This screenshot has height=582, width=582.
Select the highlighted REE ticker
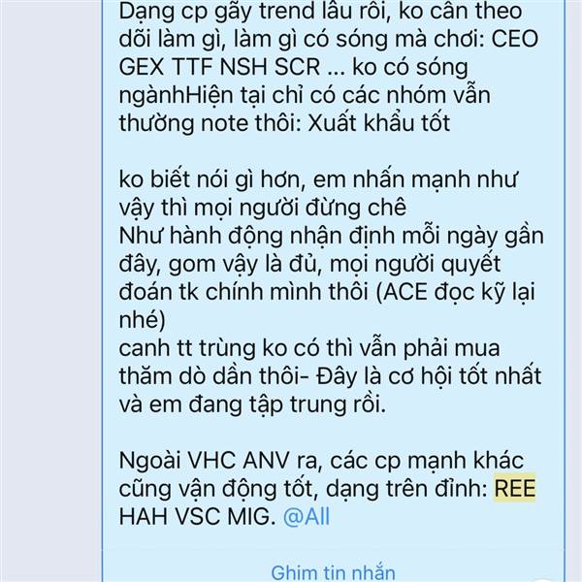tap(514, 488)
